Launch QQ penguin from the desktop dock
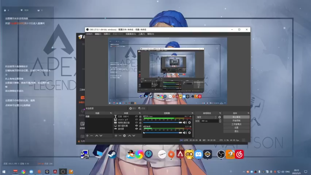The width and height of the screenshot is (311, 175). [x=131, y=154]
